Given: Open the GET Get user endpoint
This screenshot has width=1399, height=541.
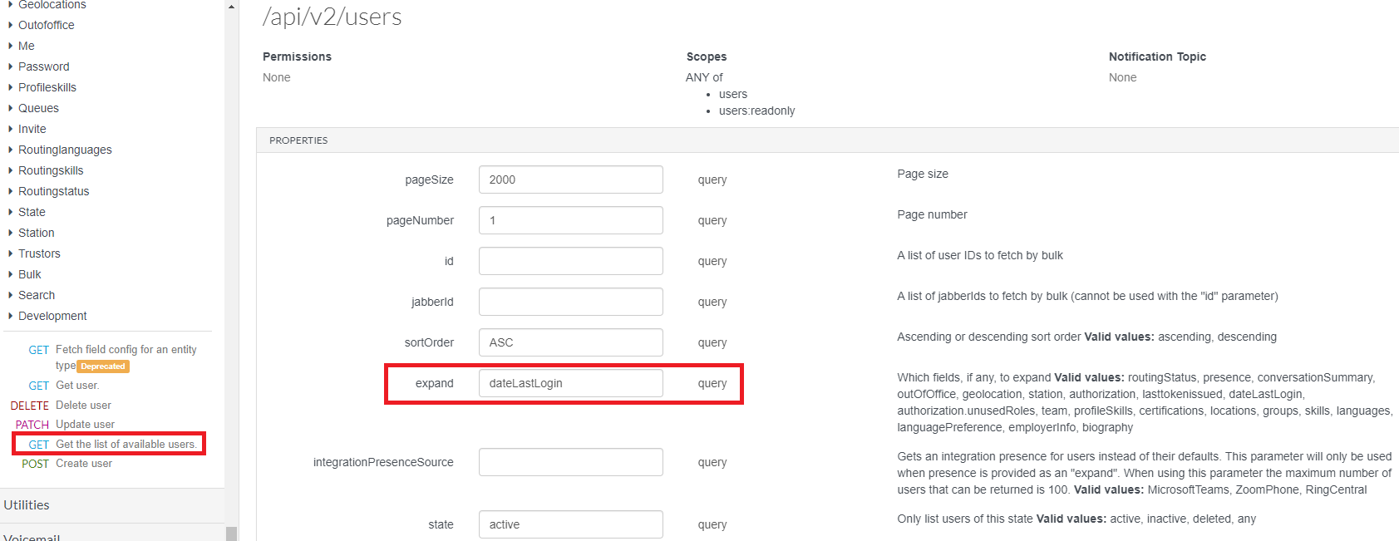Looking at the screenshot, I should pyautogui.click(x=76, y=386).
